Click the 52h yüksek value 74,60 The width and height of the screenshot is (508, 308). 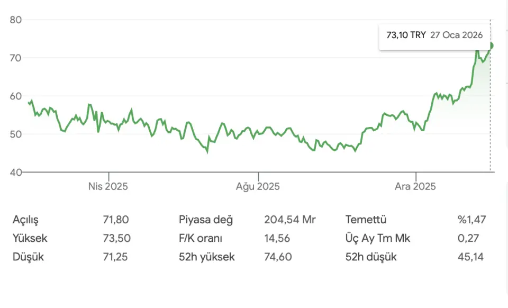click(x=277, y=257)
